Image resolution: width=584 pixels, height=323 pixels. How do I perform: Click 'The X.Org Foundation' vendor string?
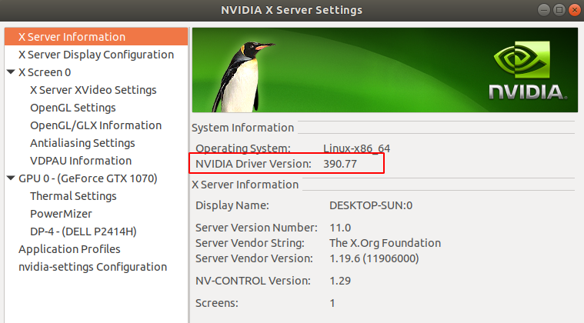tap(385, 243)
